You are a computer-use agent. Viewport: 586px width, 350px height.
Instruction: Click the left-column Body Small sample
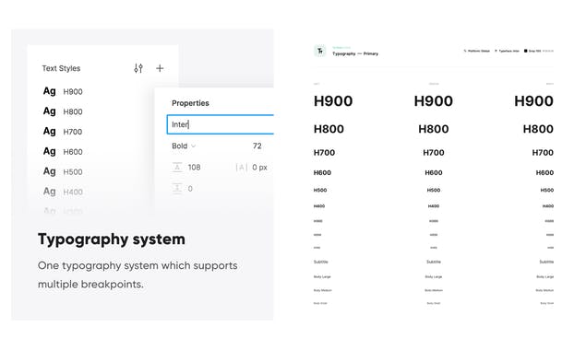click(320, 303)
